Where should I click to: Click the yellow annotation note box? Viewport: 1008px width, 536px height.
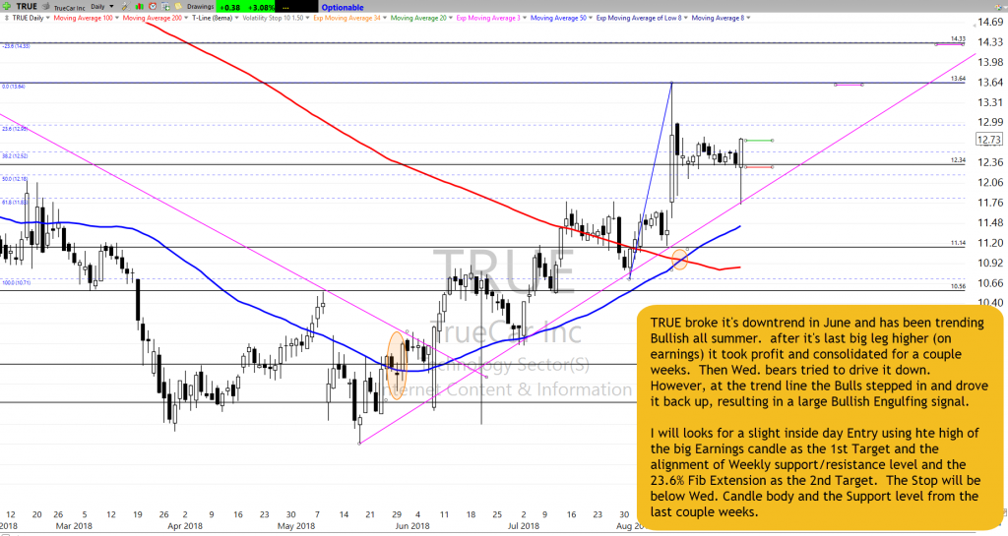(820, 417)
